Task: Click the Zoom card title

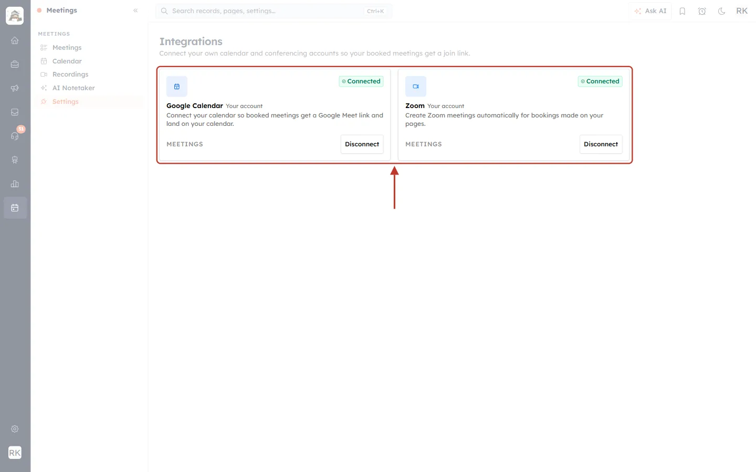Action: pos(415,106)
